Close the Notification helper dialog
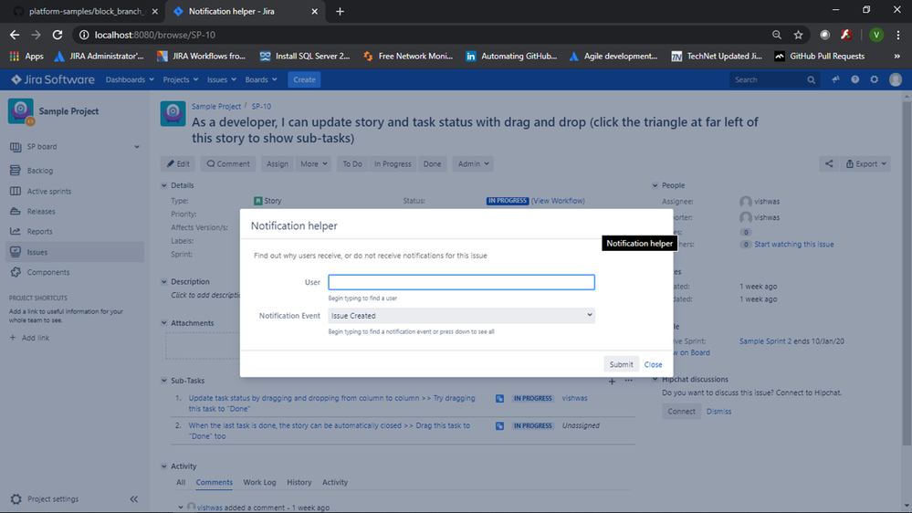Screen dimensions: 912x513 point(653,364)
